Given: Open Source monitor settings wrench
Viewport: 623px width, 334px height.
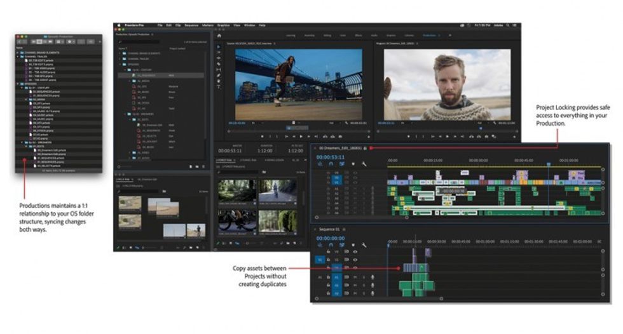Looking at the screenshot, I should pos(347,123).
